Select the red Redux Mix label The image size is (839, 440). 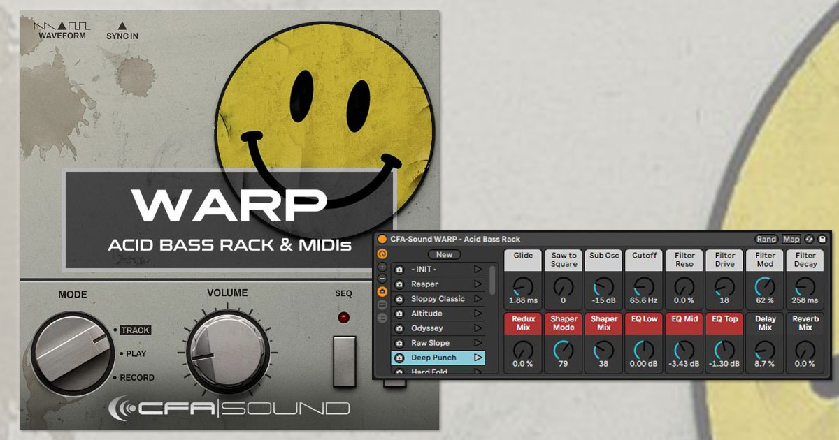point(524,323)
